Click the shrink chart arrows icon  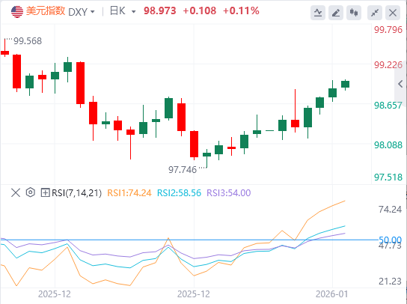point(375,13)
